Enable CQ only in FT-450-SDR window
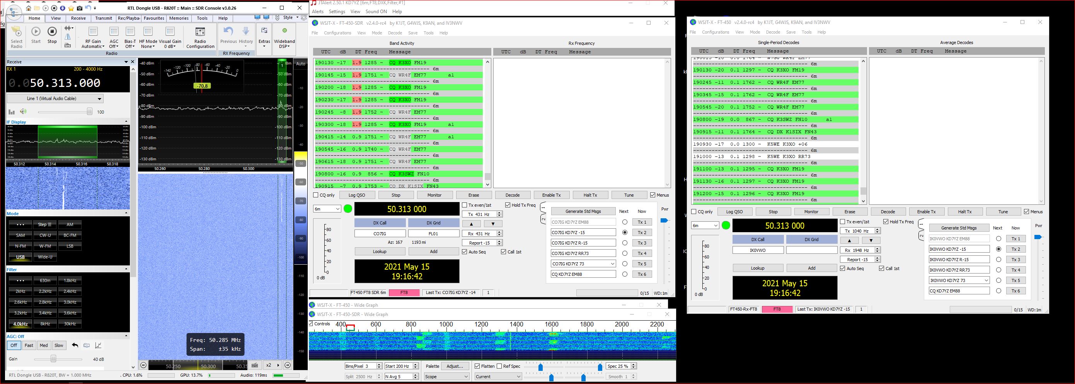The width and height of the screenshot is (1075, 384). [316, 195]
